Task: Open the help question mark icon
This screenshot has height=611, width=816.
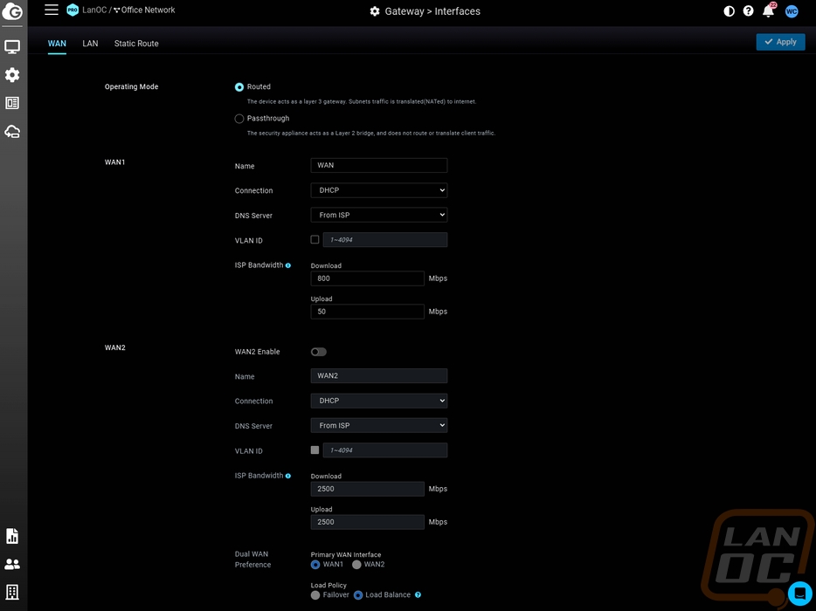Action: tap(749, 11)
